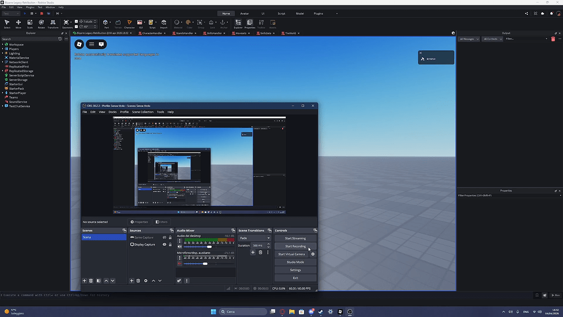The image size is (563, 317).
Task: Switch to the Avatar ribbon tab
Action: point(245,14)
